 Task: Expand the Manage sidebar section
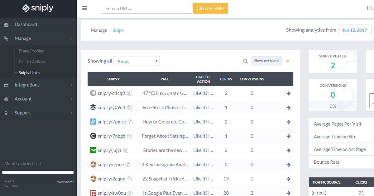click(71, 39)
